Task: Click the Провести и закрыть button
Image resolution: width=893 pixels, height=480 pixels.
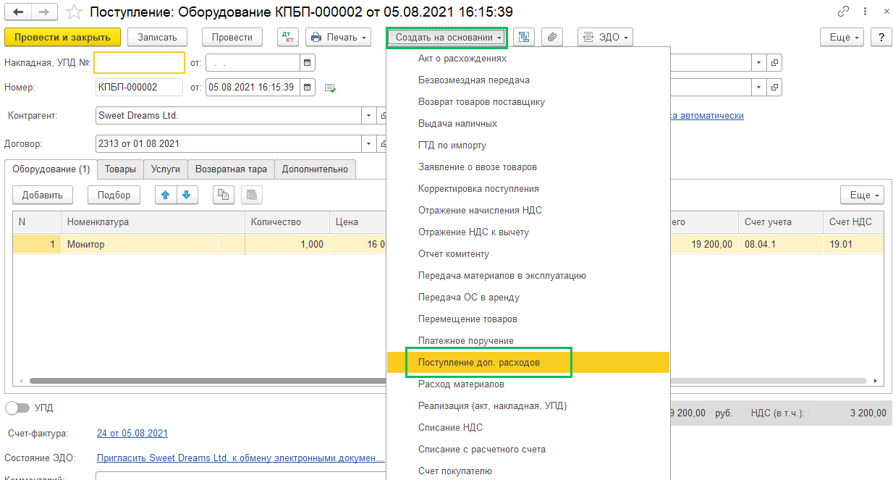Action: pos(62,37)
